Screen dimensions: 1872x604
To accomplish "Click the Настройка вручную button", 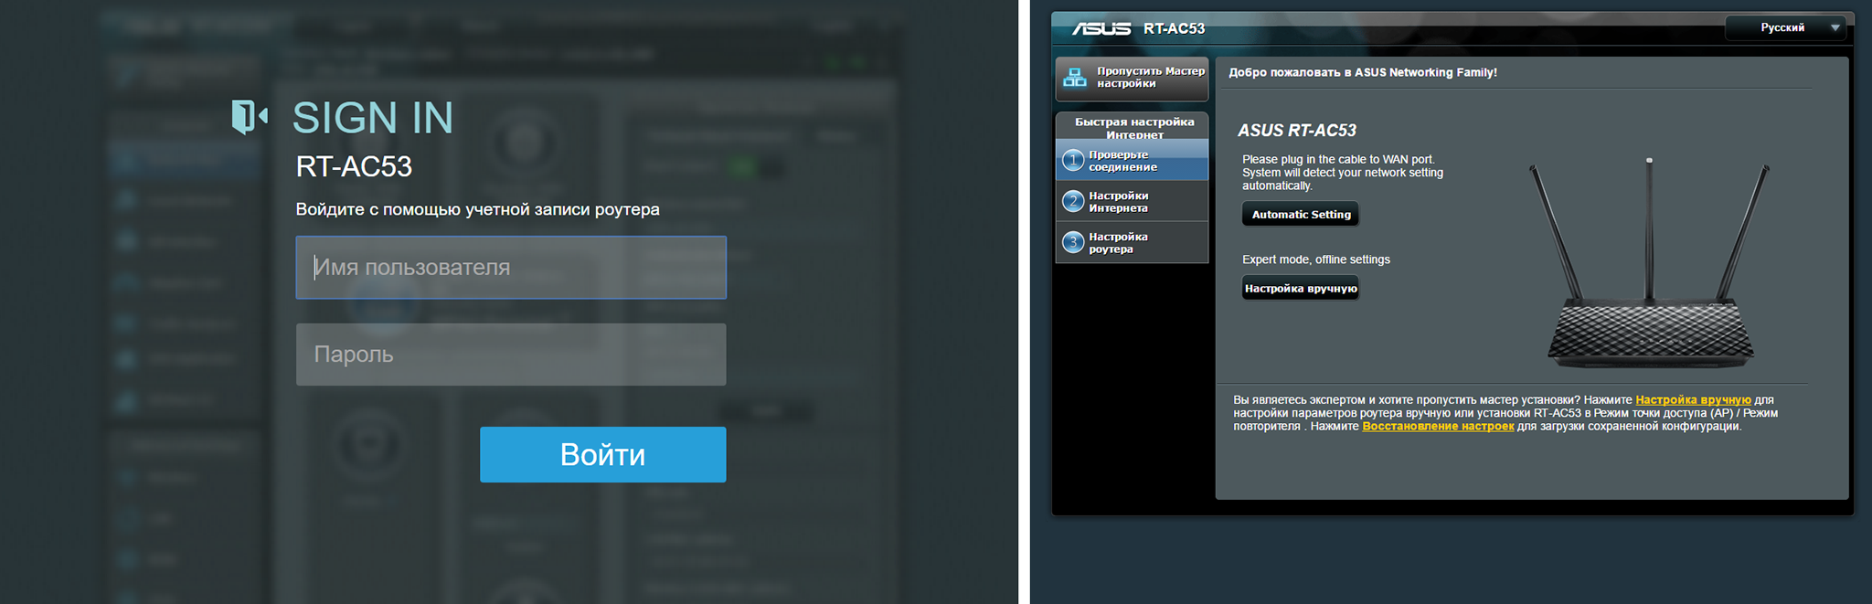I will point(1301,289).
